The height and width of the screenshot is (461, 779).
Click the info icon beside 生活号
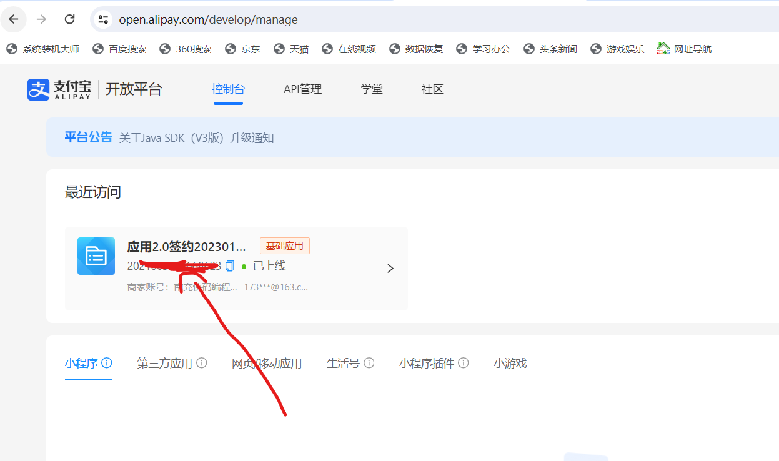coord(369,363)
